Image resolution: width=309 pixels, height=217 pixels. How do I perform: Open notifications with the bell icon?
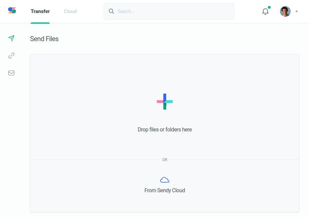point(265,12)
